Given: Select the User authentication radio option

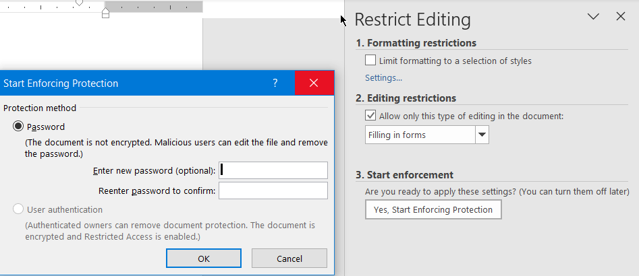Looking at the screenshot, I should (x=18, y=210).
